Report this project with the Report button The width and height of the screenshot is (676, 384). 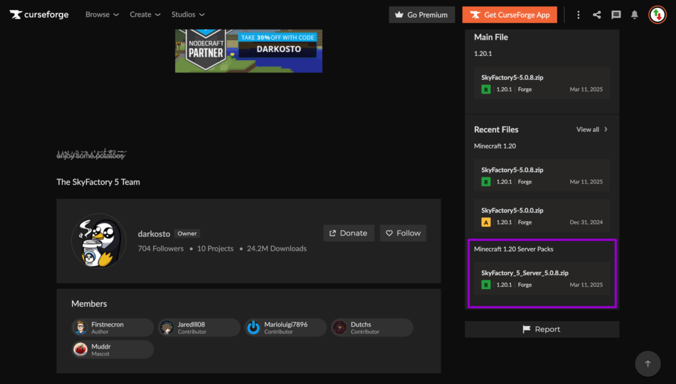pos(541,329)
